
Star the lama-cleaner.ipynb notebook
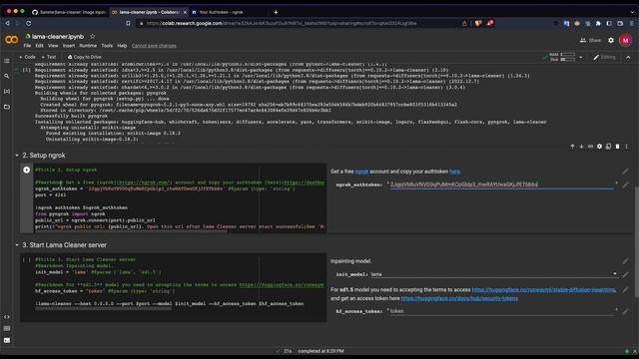point(93,36)
